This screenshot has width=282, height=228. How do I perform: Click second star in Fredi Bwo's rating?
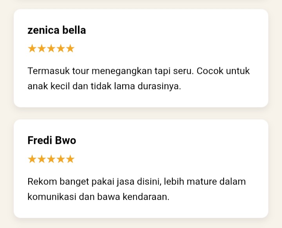42,159
